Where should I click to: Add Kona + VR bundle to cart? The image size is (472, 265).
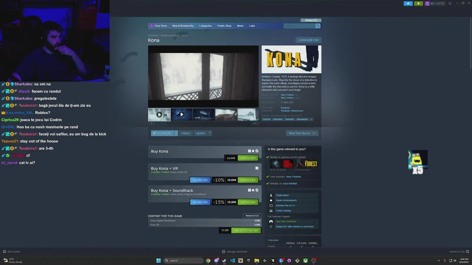tap(248, 180)
